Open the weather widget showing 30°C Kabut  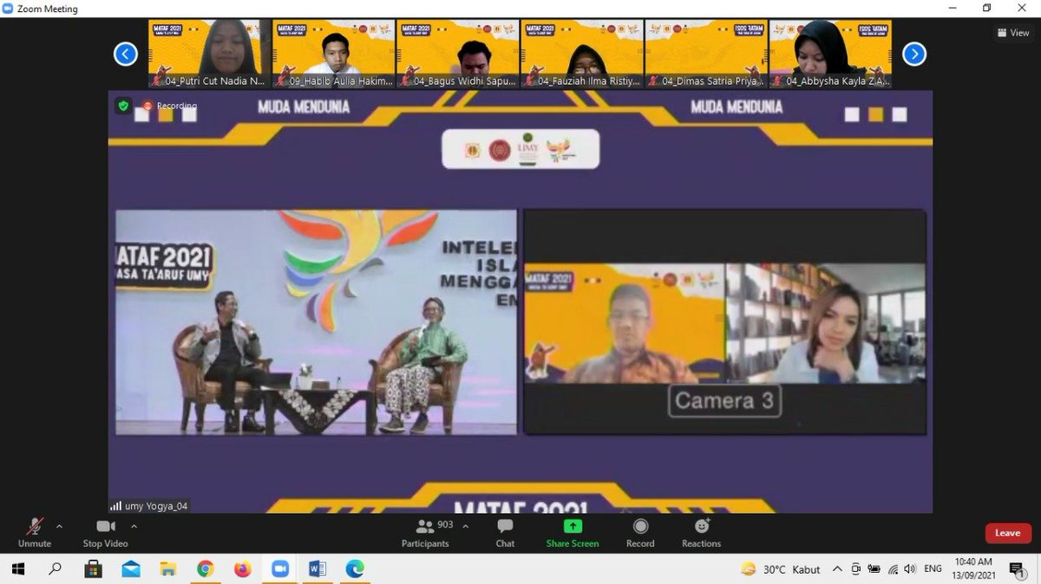[x=781, y=569]
